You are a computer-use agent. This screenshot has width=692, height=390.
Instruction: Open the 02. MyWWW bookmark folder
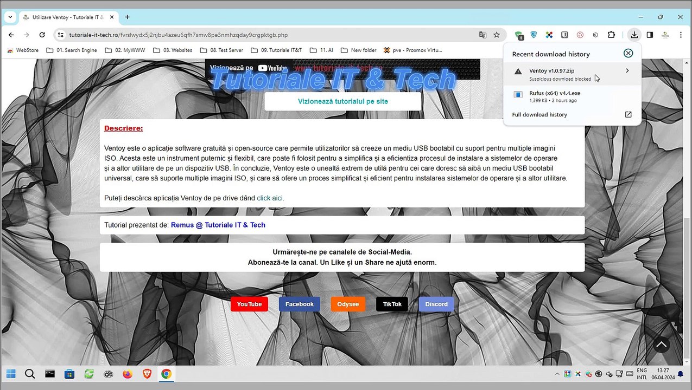pos(125,50)
